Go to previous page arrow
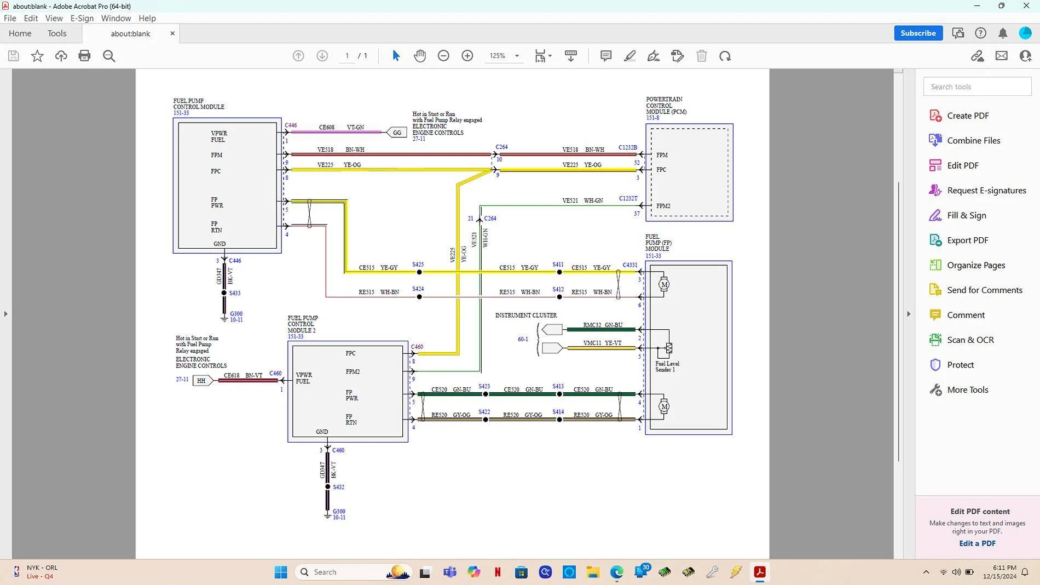This screenshot has height=585, width=1040. (x=298, y=56)
